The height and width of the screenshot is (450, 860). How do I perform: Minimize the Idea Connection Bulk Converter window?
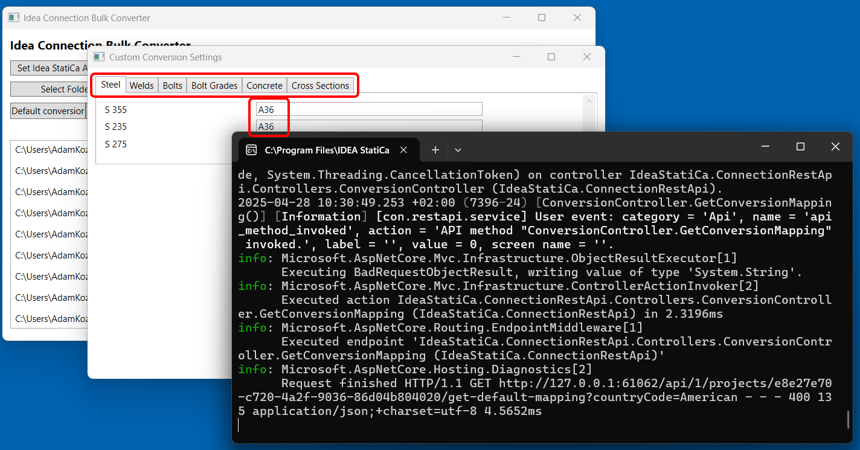[507, 18]
